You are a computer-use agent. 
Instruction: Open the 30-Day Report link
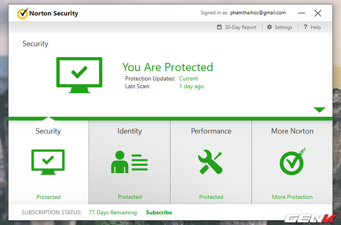tap(240, 27)
